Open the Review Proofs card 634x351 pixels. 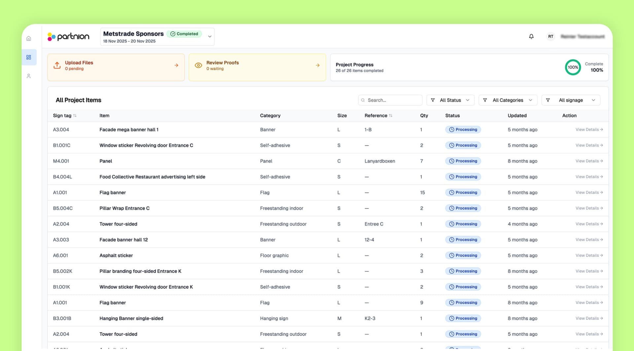tap(257, 67)
